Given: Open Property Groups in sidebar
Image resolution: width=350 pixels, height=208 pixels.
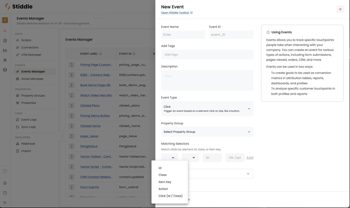Looking at the screenshot, I should [34, 96].
